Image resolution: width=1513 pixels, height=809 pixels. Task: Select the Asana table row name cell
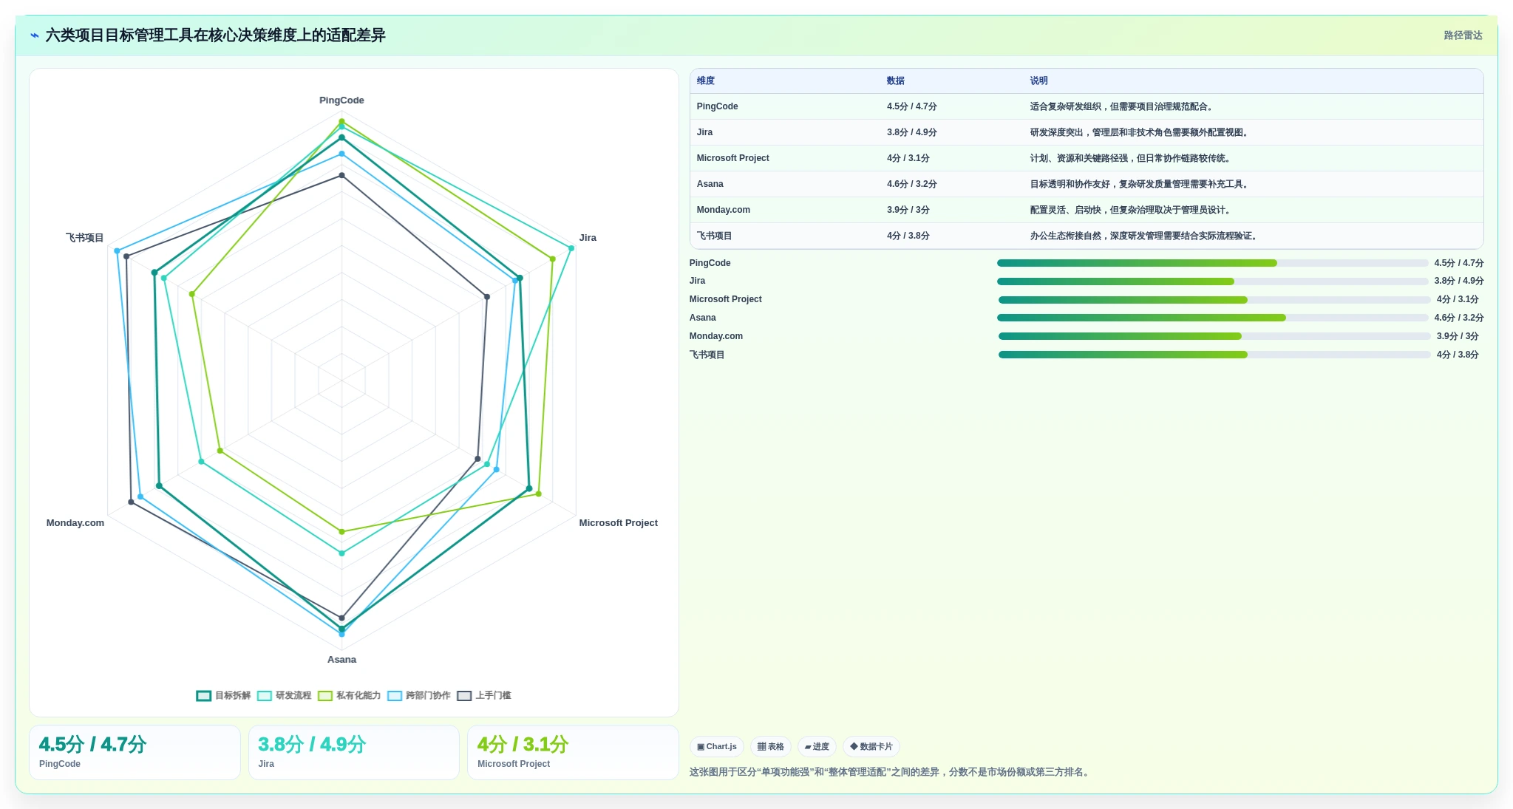tap(710, 184)
